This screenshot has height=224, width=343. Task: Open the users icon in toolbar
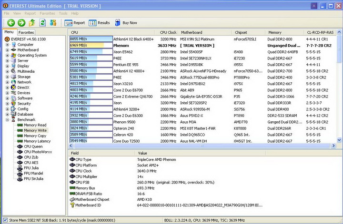pos(53,22)
